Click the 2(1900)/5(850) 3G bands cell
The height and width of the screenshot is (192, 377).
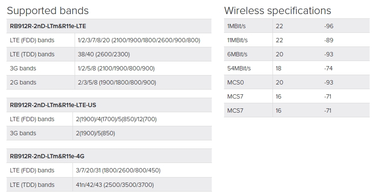pos(96,133)
